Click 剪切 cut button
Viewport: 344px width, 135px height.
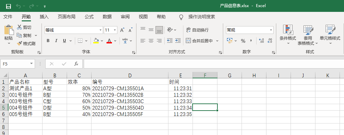pos(24,27)
